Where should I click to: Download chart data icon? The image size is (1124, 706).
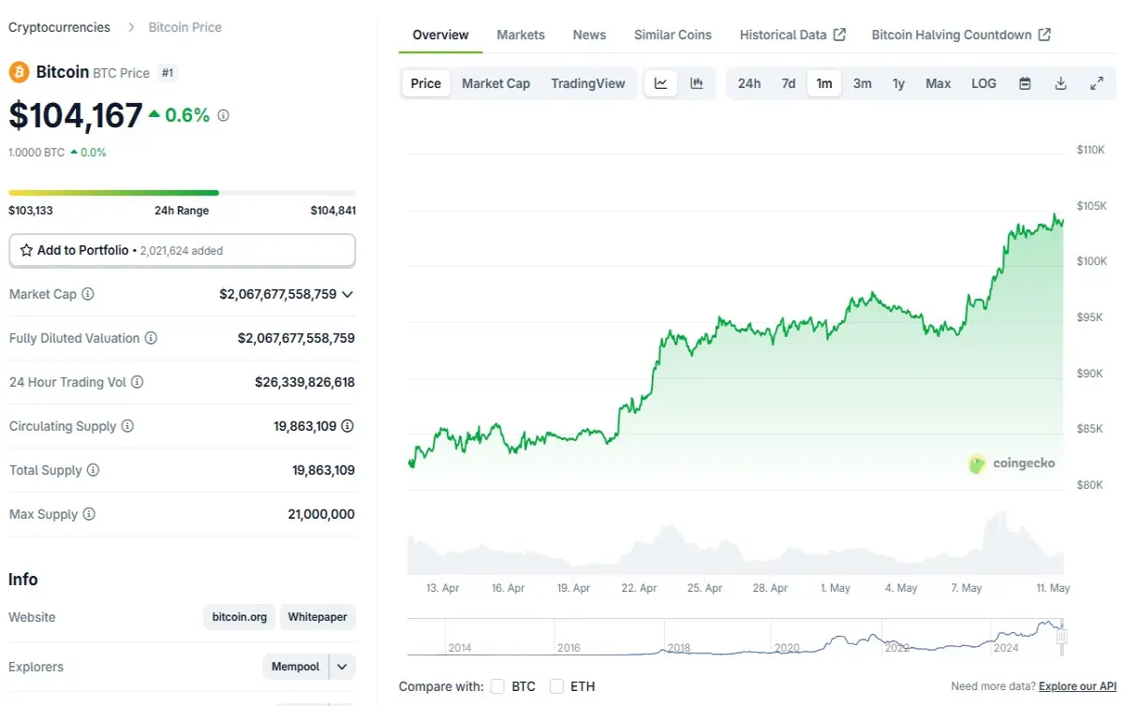coord(1060,83)
